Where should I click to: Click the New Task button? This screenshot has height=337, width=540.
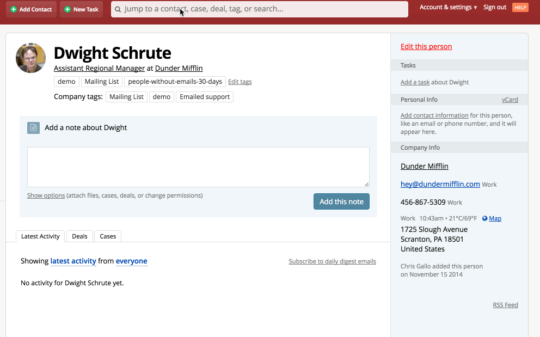[81, 9]
